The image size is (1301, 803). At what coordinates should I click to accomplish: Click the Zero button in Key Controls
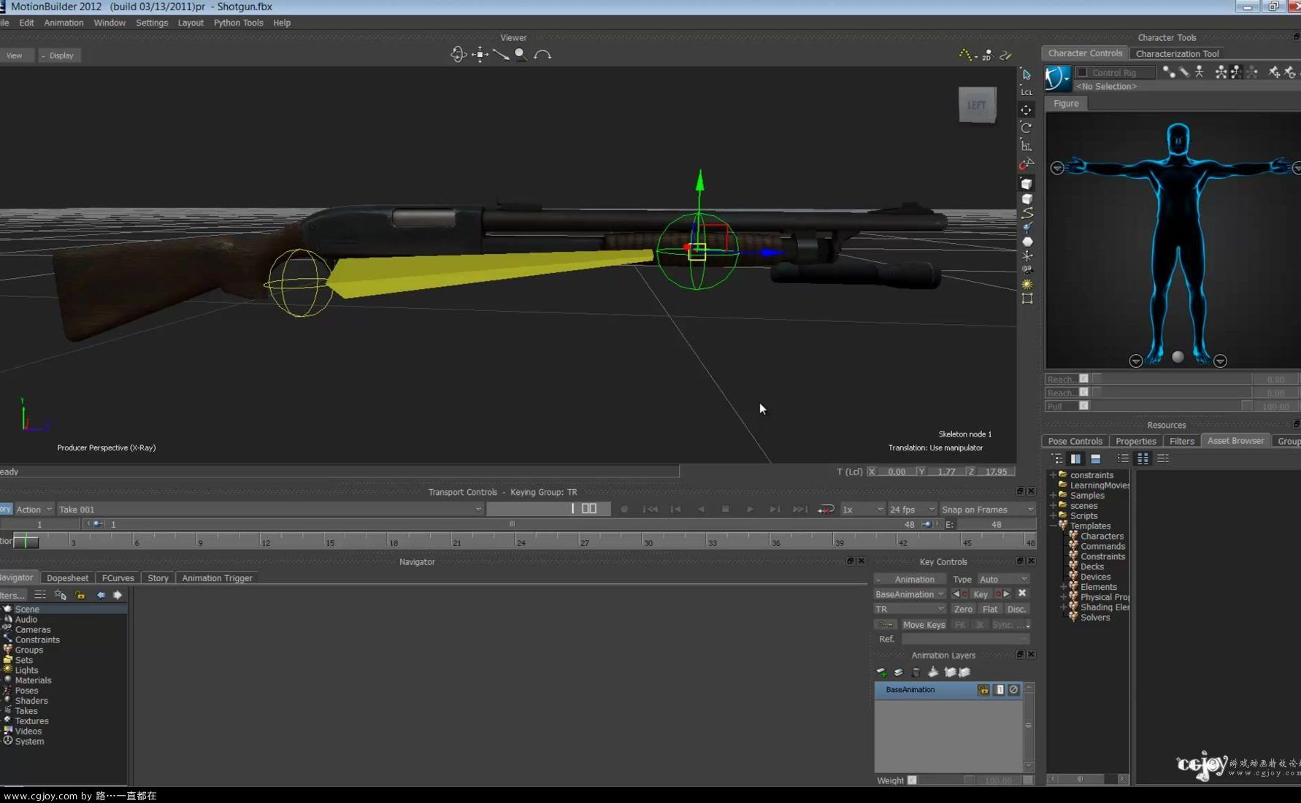[x=963, y=610]
